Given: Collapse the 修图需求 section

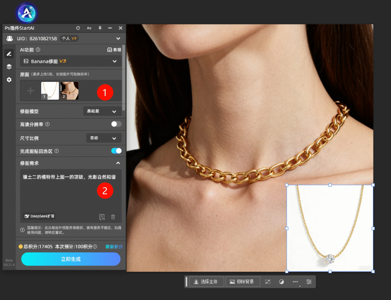Looking at the screenshot, I should 118,163.
